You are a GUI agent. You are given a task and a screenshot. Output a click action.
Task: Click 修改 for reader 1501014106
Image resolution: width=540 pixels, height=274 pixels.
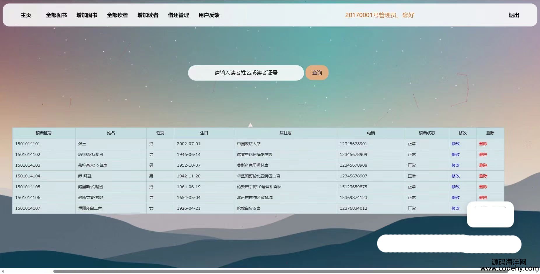point(455,198)
